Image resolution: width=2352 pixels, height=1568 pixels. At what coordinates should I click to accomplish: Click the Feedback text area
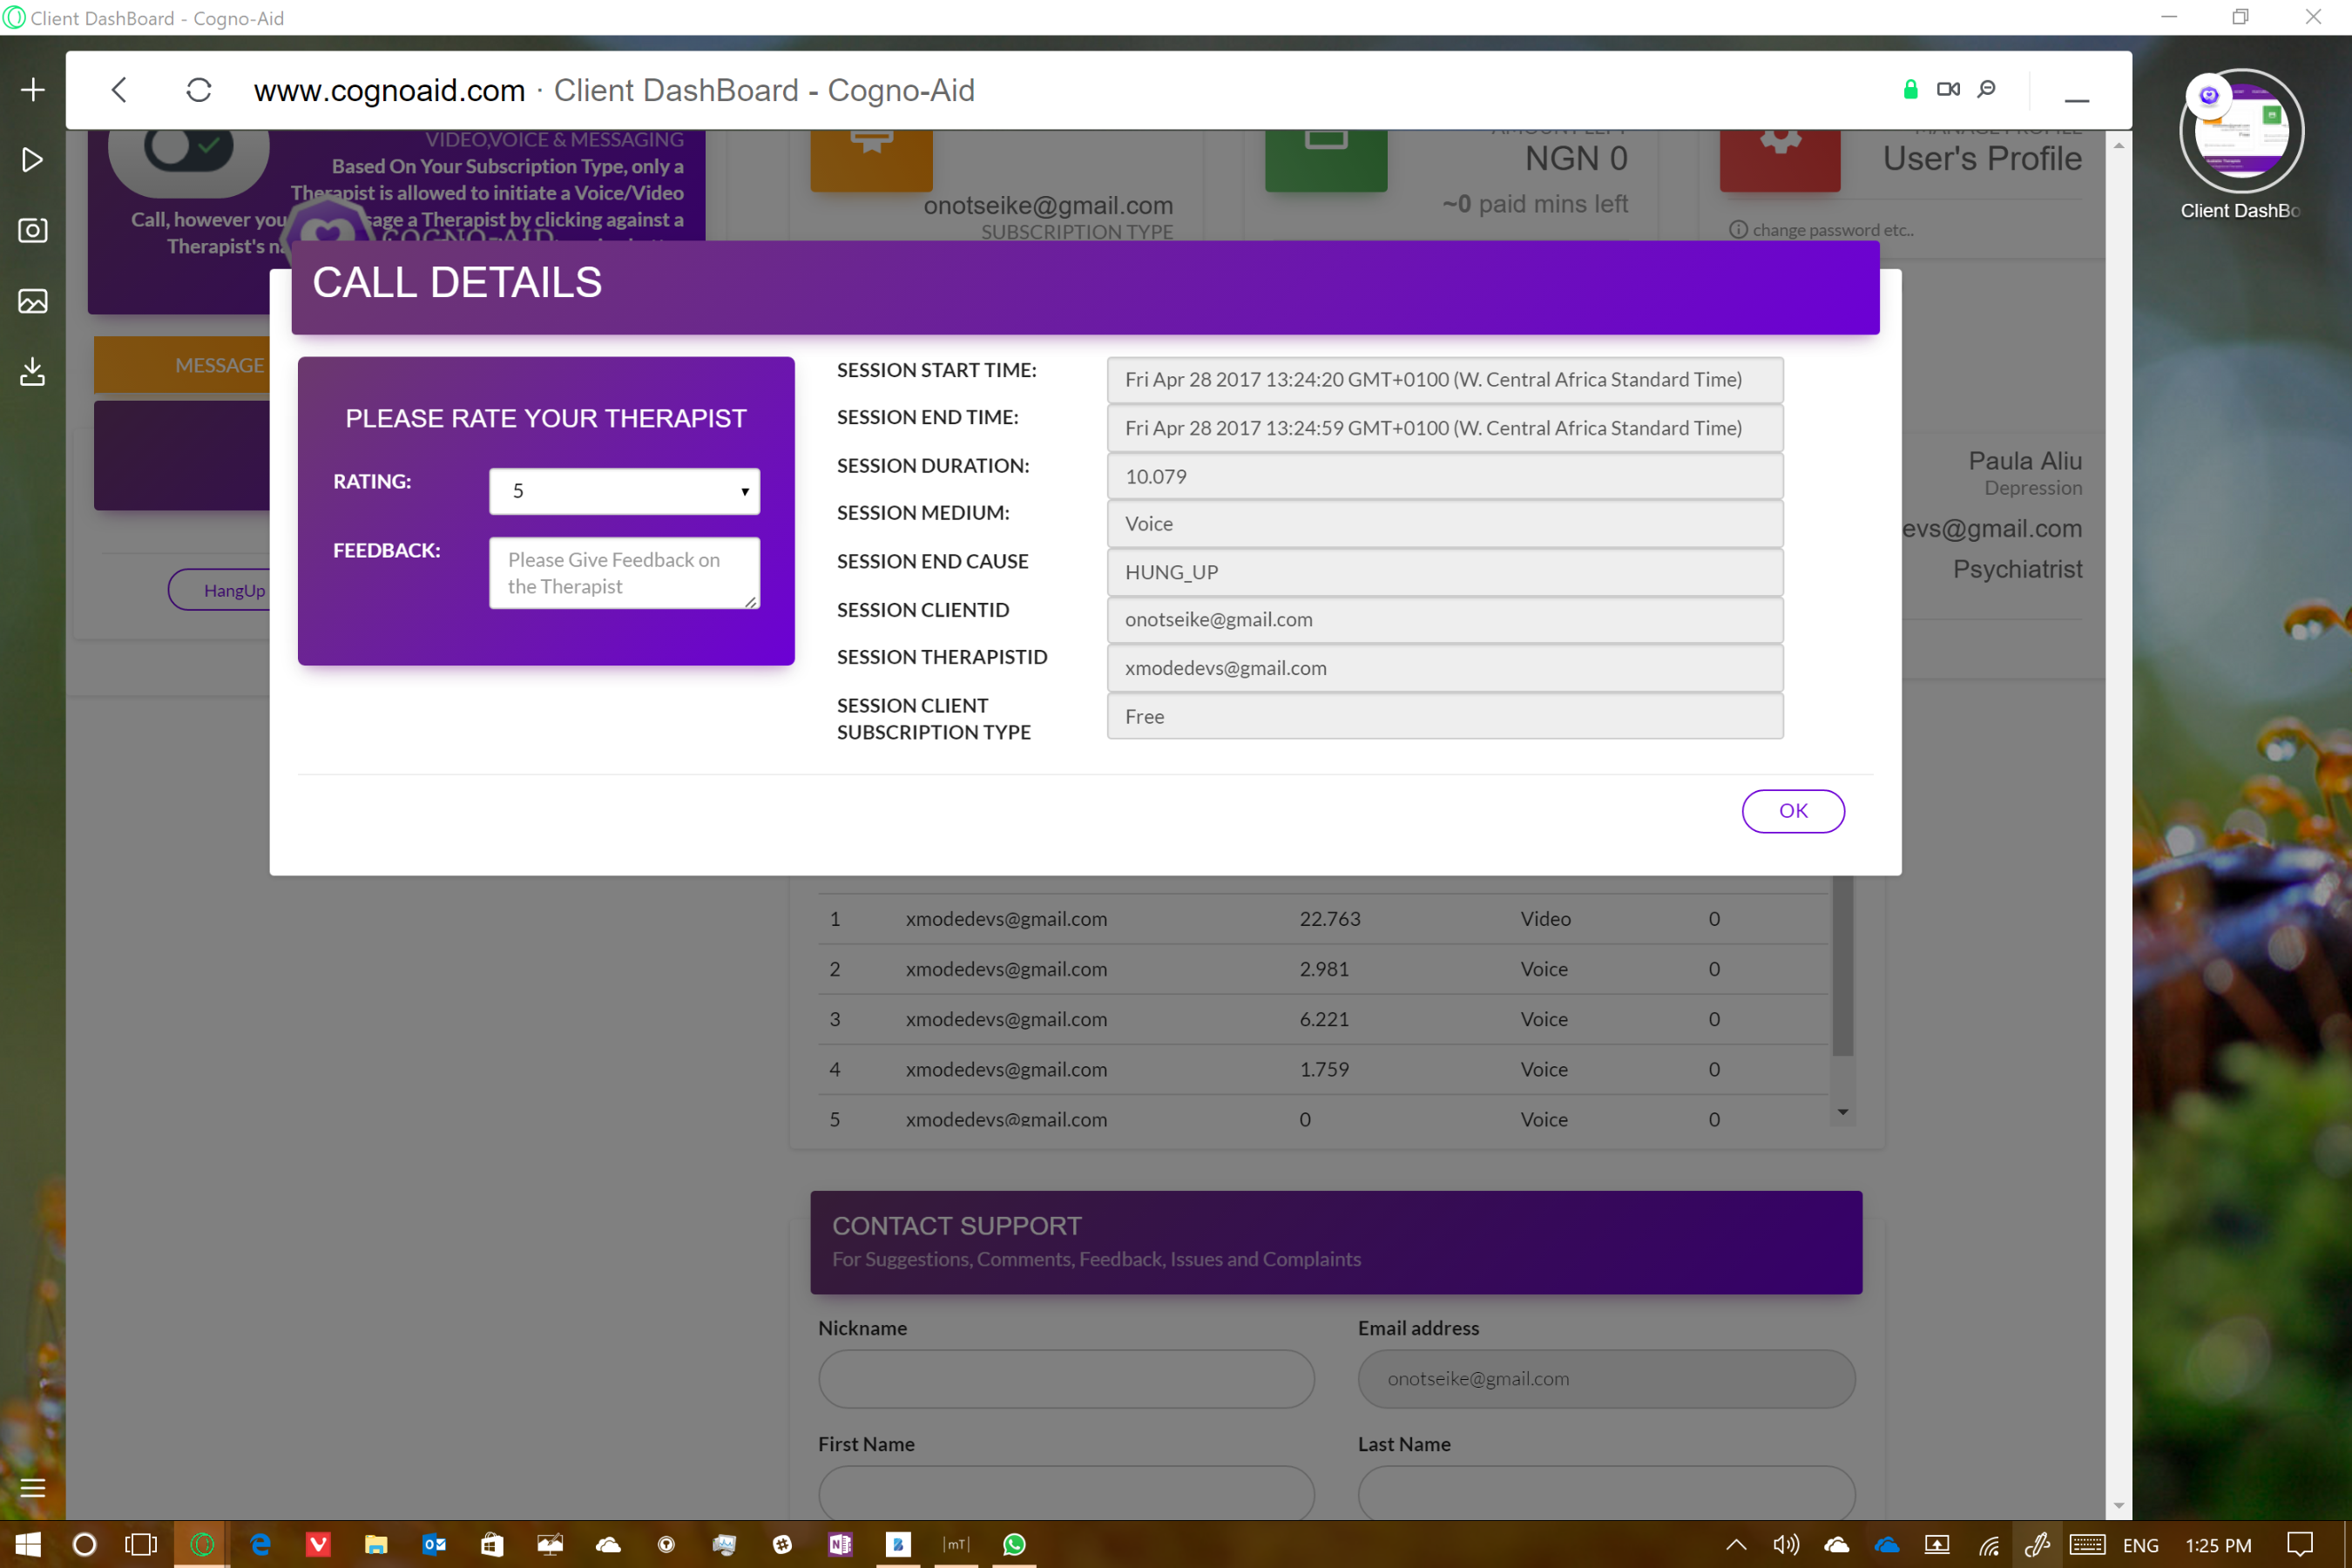625,573
